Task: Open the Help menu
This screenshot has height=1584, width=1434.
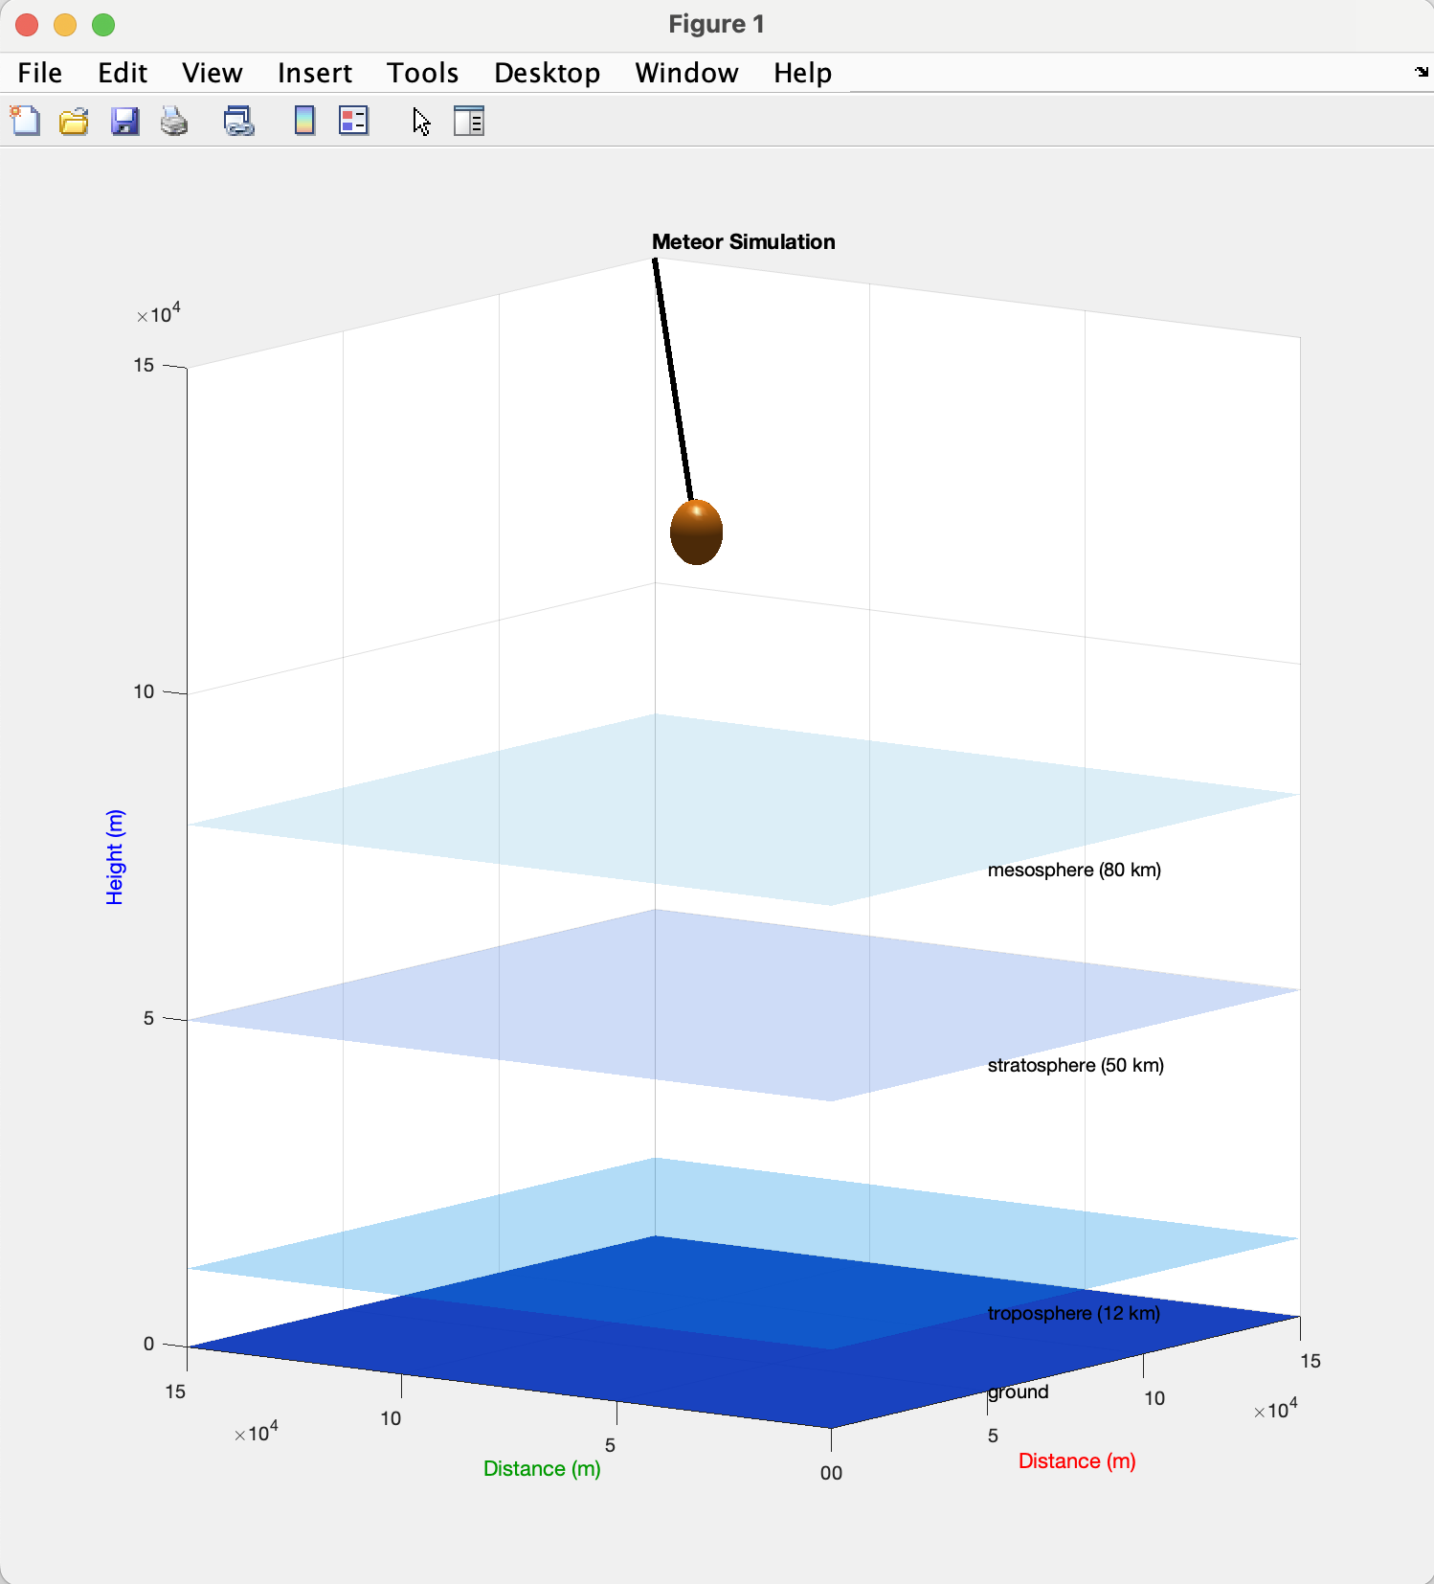Action: (x=803, y=73)
